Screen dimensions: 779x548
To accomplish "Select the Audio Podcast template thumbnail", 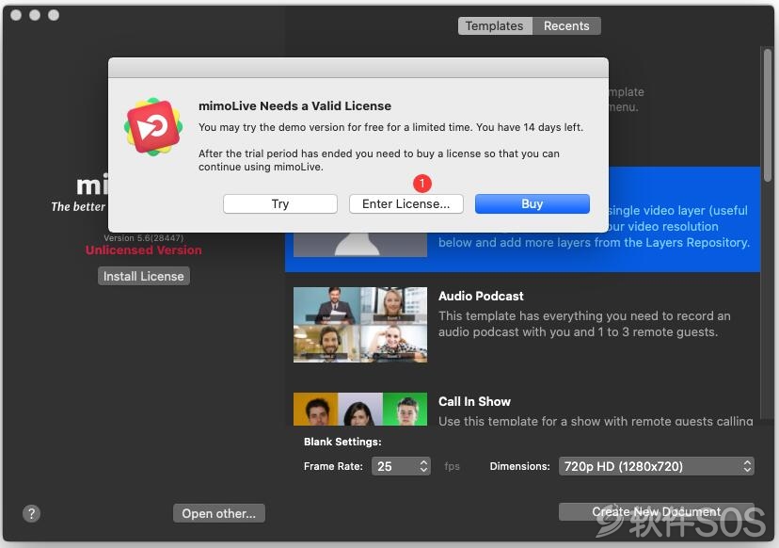I will pos(360,325).
